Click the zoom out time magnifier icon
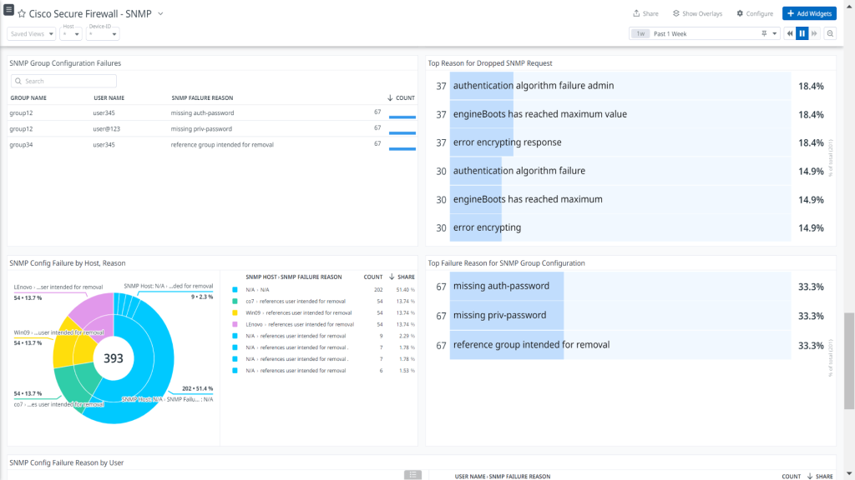The image size is (855, 480). [x=830, y=33]
